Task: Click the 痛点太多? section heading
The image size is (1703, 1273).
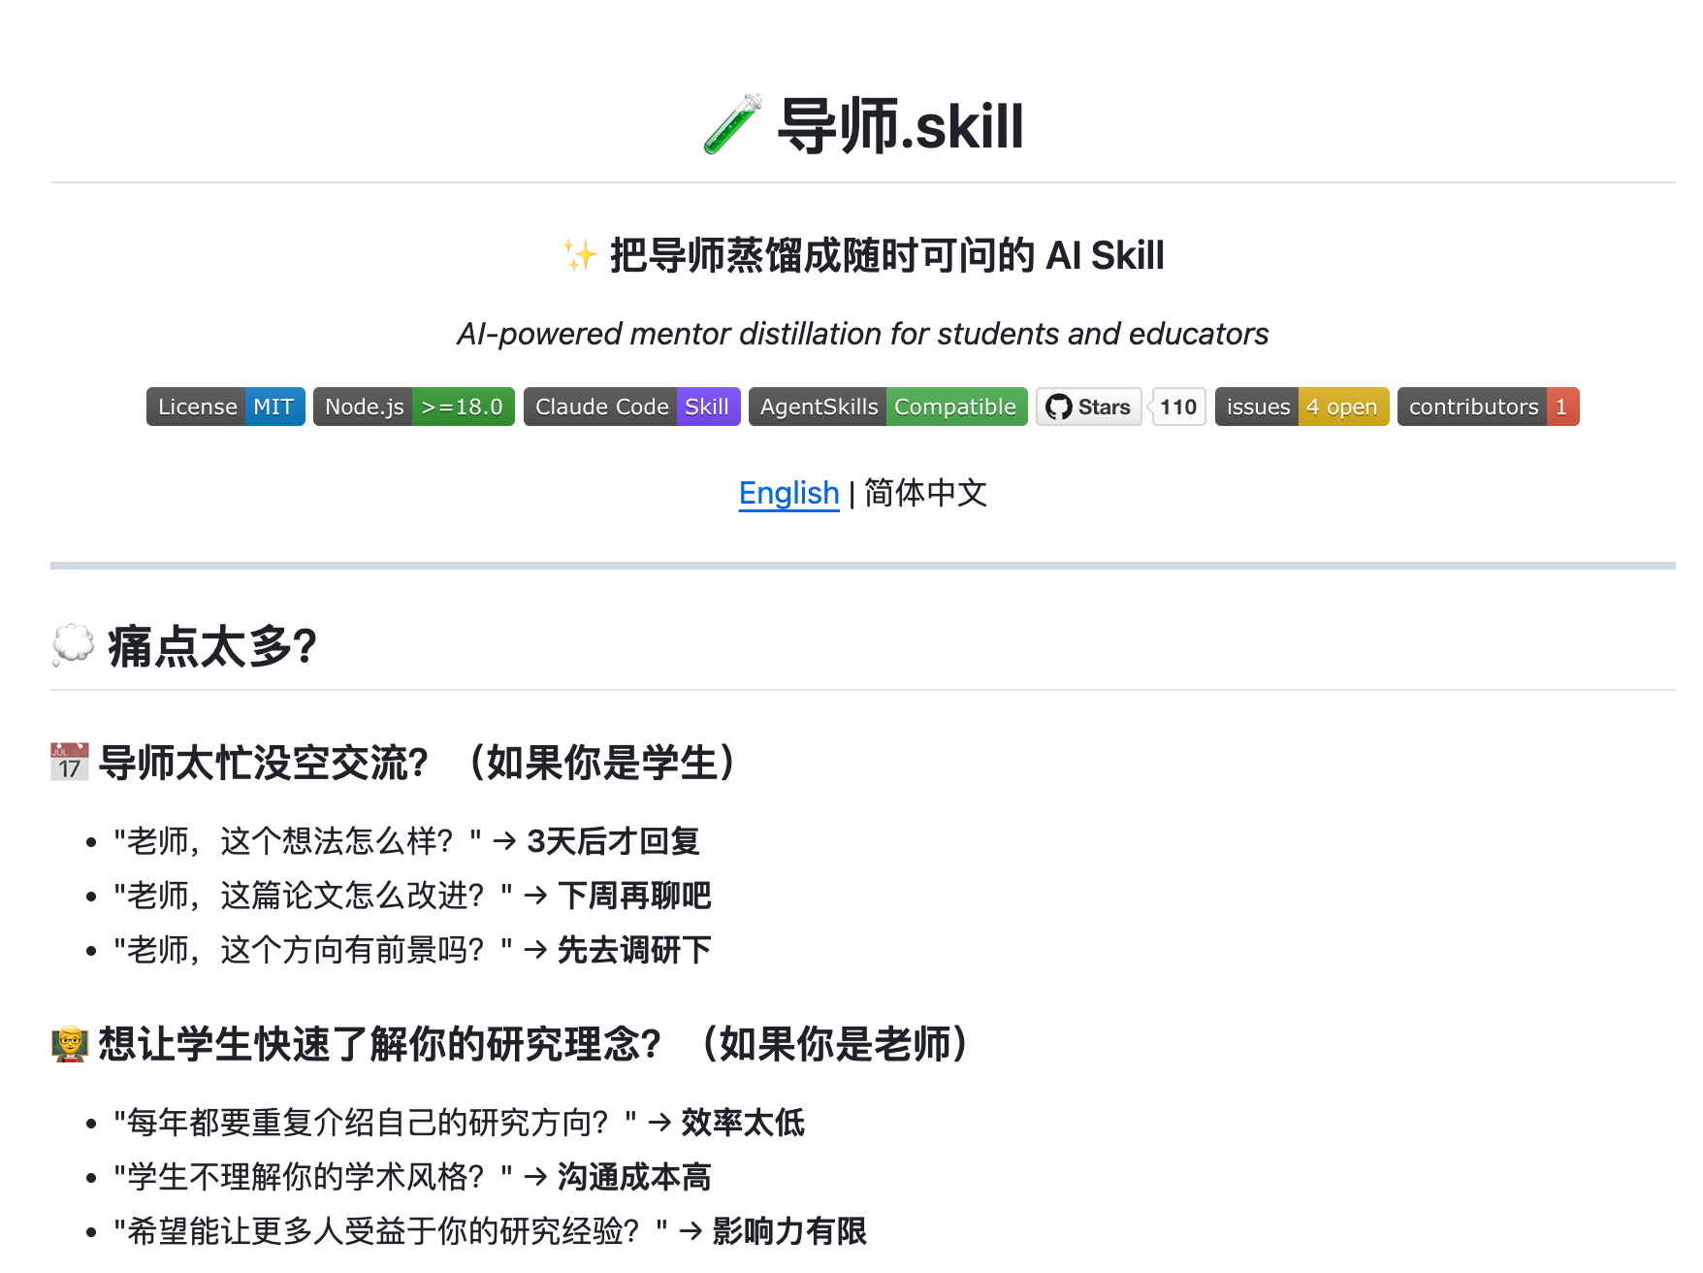Action: [x=212, y=645]
